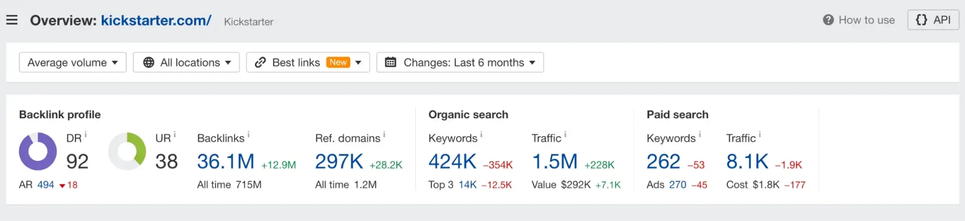Expand the All locations dropdown

click(186, 63)
